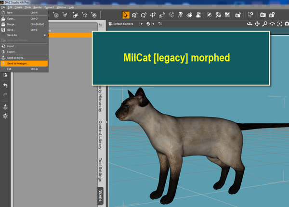Click the sidebar Export document icon
This screenshot has width=289, height=207.
(x=5, y=75)
